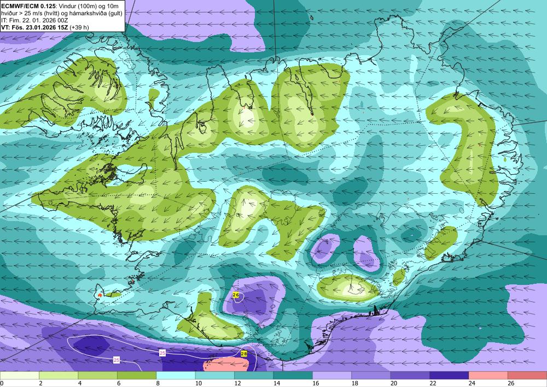The width and height of the screenshot is (547, 387).
Task: Click the valid time 'VT: Fös. 23.01.2026 15Z (+39 h)'
Action: coord(45,27)
